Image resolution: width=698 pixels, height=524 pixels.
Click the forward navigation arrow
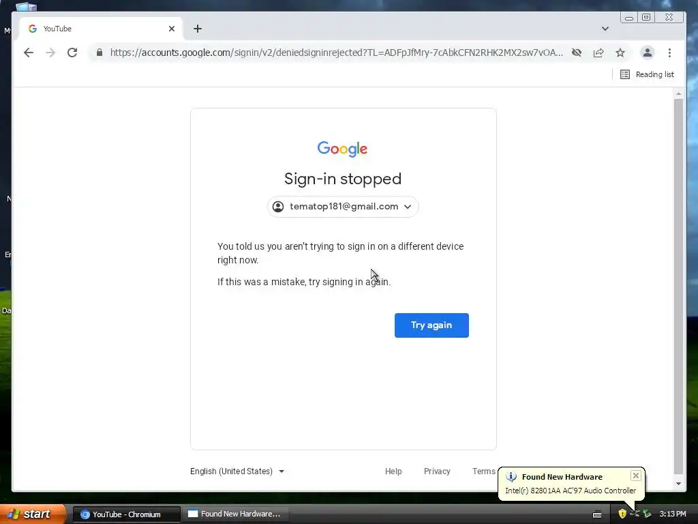(50, 53)
